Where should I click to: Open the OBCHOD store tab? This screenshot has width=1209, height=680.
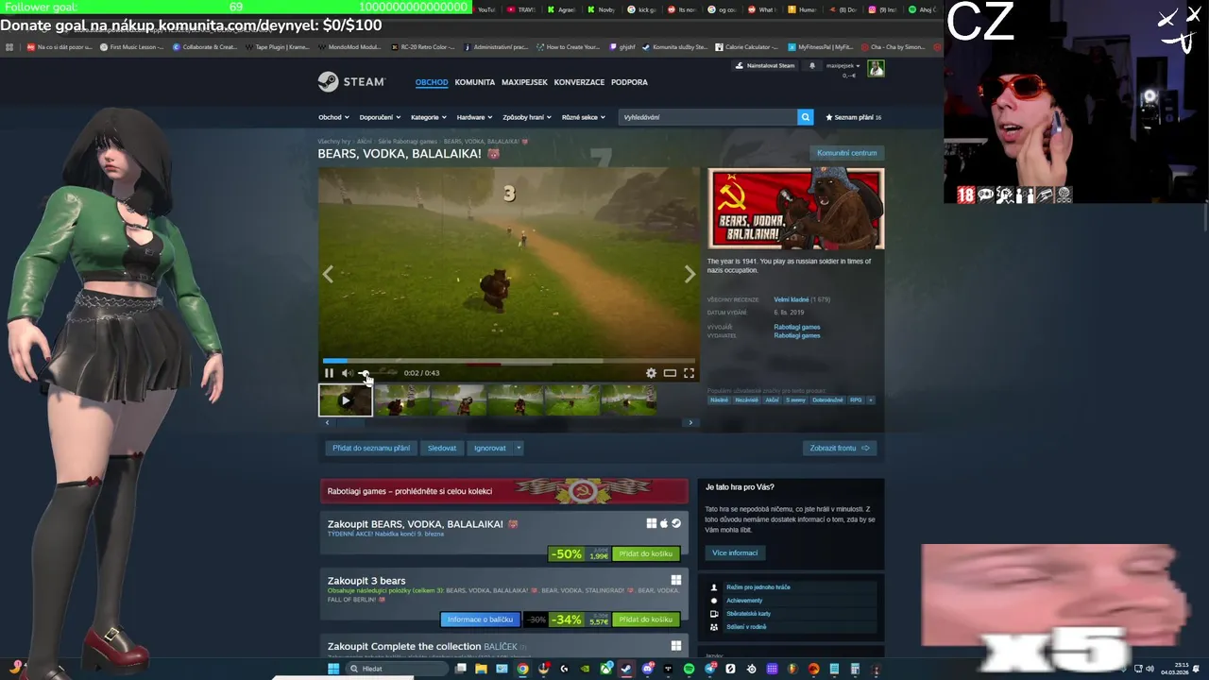point(432,82)
